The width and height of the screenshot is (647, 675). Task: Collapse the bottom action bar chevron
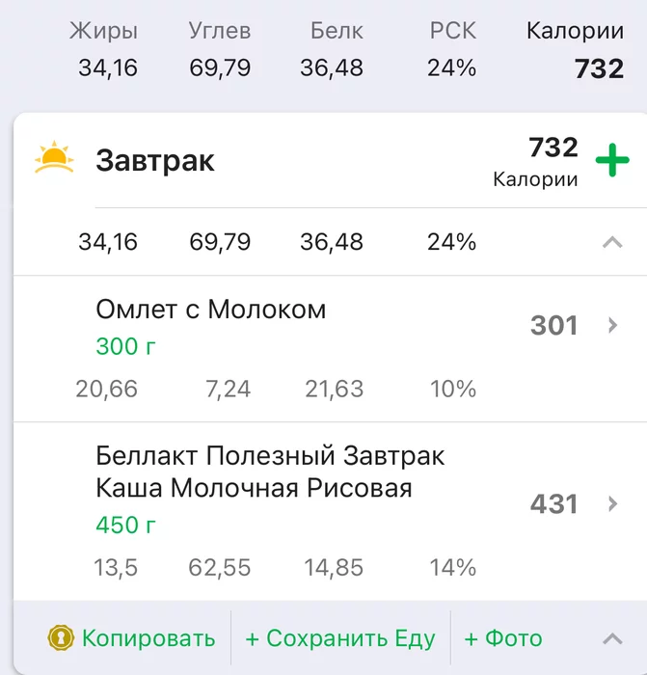pyautogui.click(x=612, y=638)
